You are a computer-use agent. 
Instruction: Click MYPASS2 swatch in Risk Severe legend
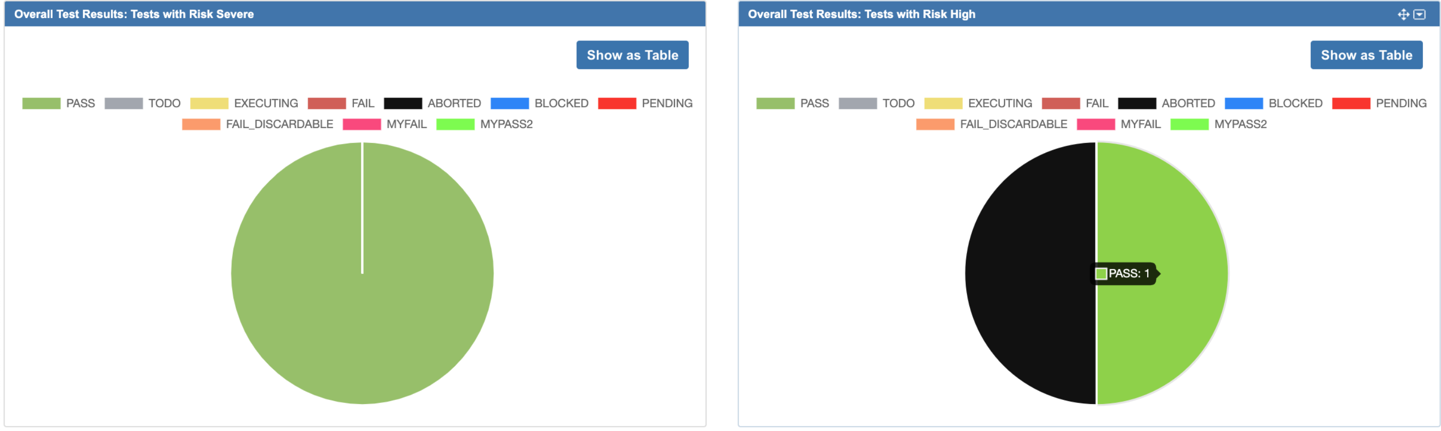pyautogui.click(x=455, y=124)
